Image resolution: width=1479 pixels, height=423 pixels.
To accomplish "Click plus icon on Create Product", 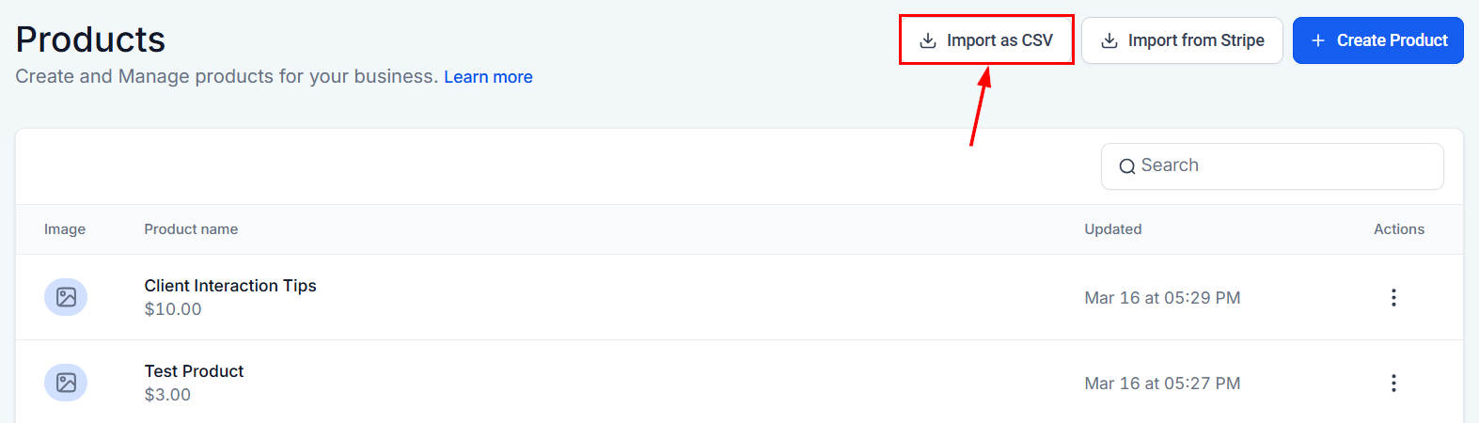I will click(1318, 40).
